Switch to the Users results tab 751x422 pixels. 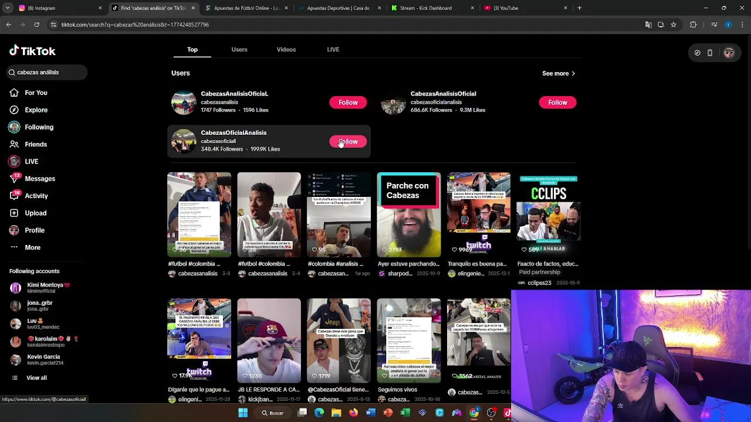pos(239,49)
